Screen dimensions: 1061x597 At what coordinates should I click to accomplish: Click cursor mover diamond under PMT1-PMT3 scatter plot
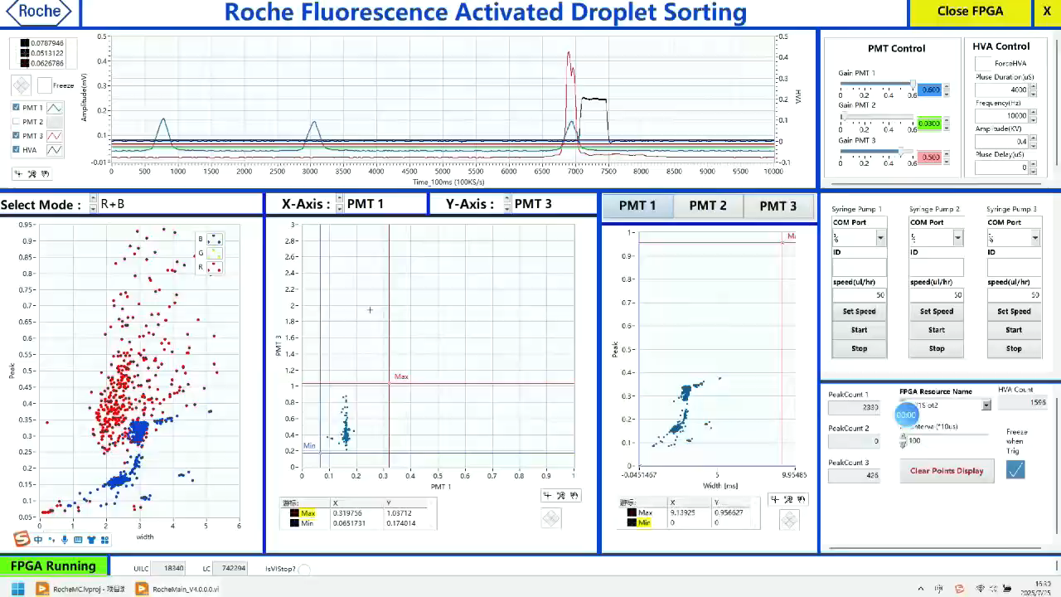pos(551,518)
